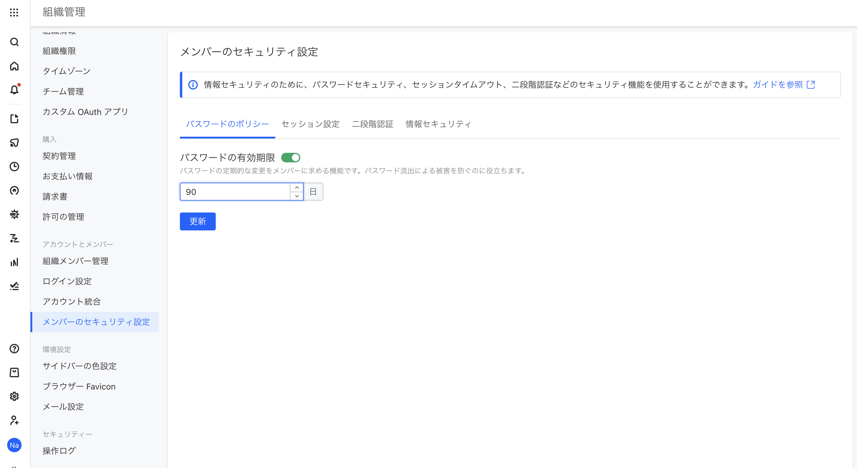Toggle off パスワードの有効期限 switch

(x=290, y=158)
